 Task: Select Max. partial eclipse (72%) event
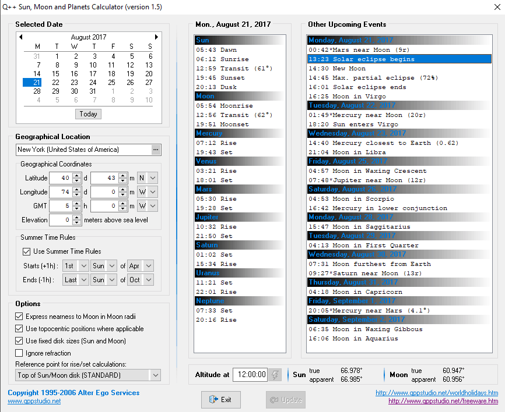pos(399,78)
